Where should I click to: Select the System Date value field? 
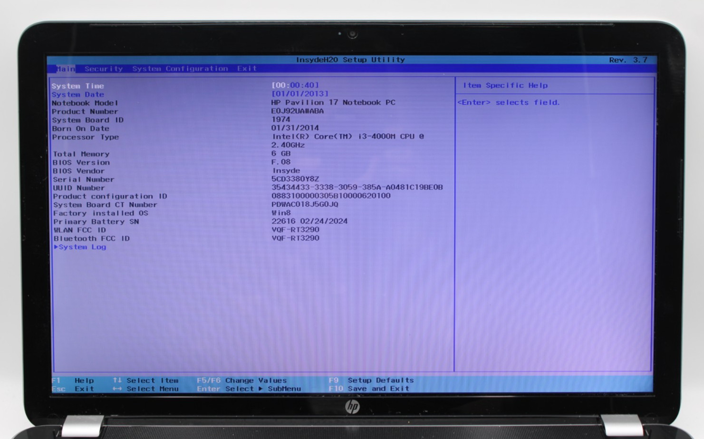pos(300,94)
